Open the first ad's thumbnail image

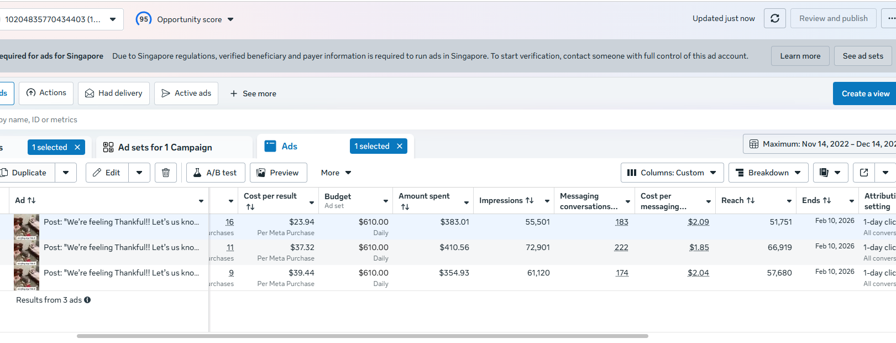coord(27,227)
